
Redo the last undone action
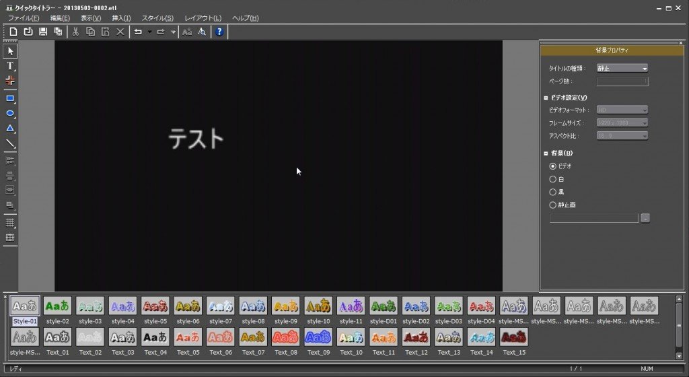click(x=161, y=32)
